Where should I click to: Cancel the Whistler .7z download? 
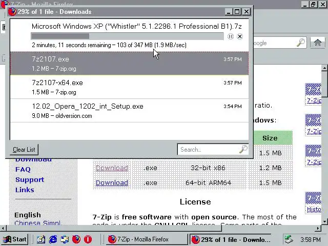(240, 36)
